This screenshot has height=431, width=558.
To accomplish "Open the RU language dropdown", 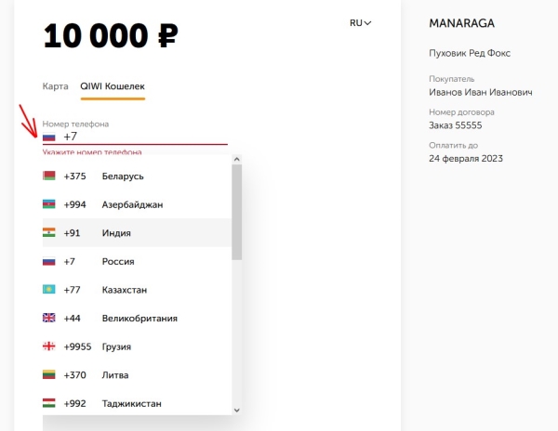I will (360, 23).
